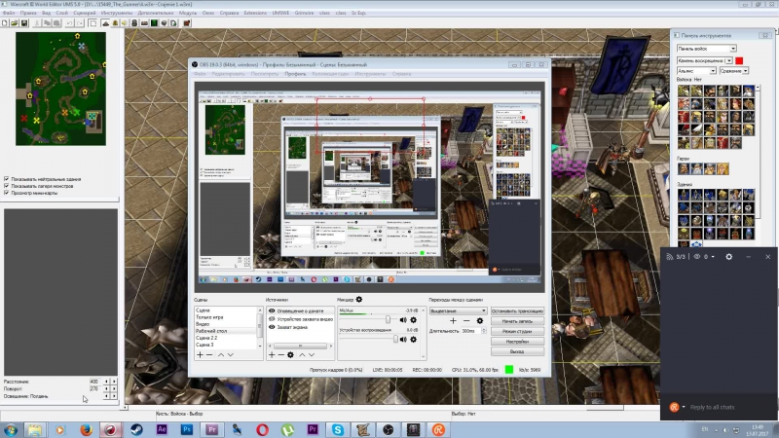This screenshot has width=779, height=438.
Task: Open the Object Editor from the toolbar
Action: (134, 22)
